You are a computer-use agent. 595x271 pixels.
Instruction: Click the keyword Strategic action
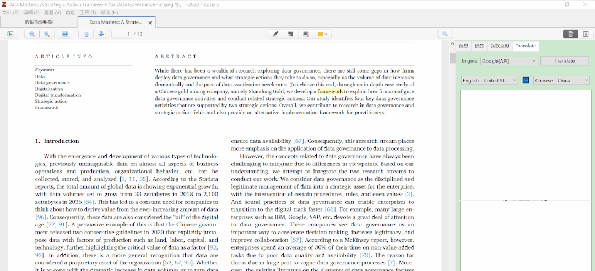[51, 101]
